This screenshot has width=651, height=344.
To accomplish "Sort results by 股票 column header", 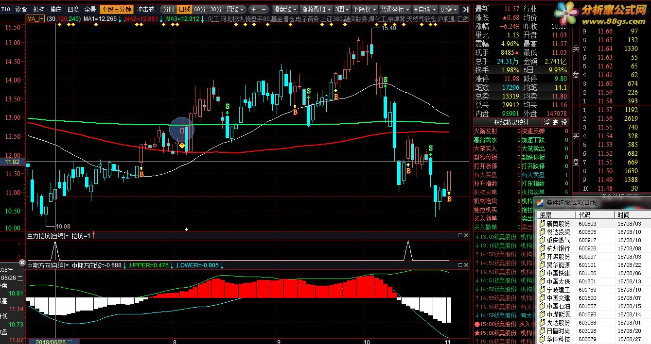I will [556, 215].
